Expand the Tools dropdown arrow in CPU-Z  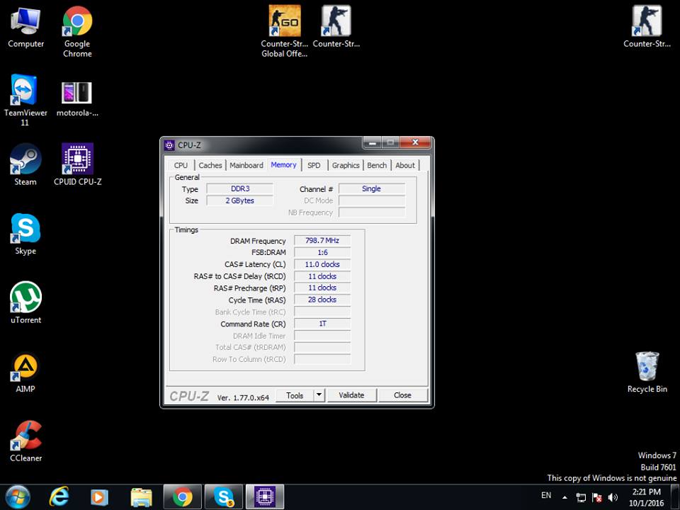click(319, 395)
